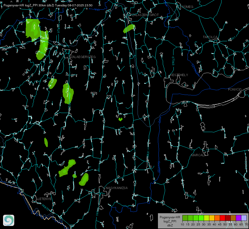This screenshot has height=229, width=249.
Task: Click the TAPOLCA town label
Action: click(210, 37)
